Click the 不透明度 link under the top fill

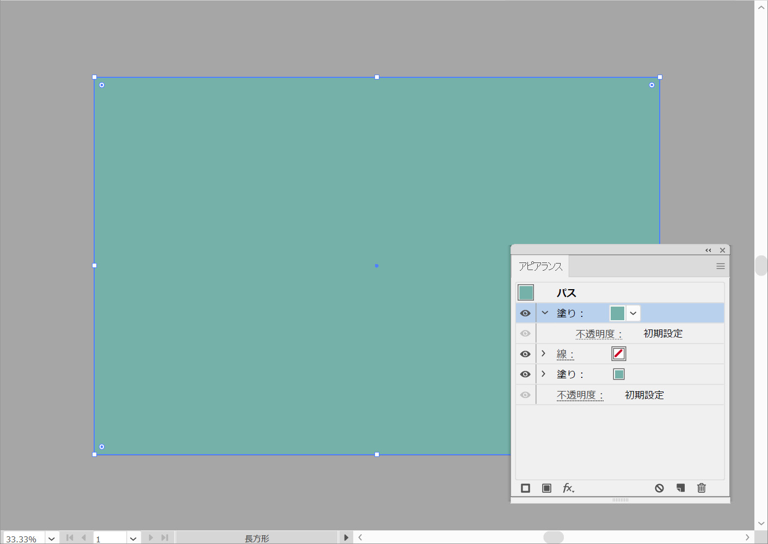tap(598, 334)
